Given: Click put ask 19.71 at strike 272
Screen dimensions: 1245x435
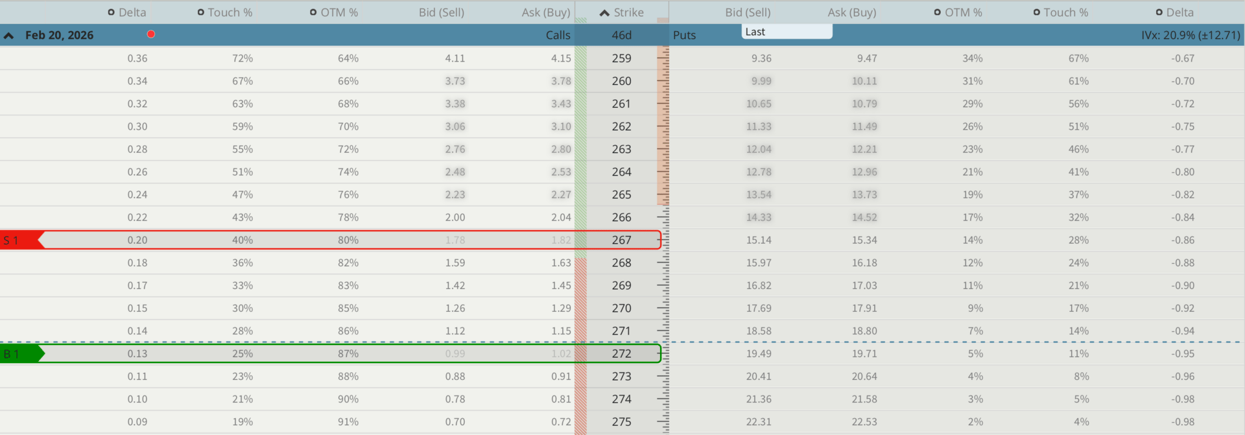Looking at the screenshot, I should point(864,353).
